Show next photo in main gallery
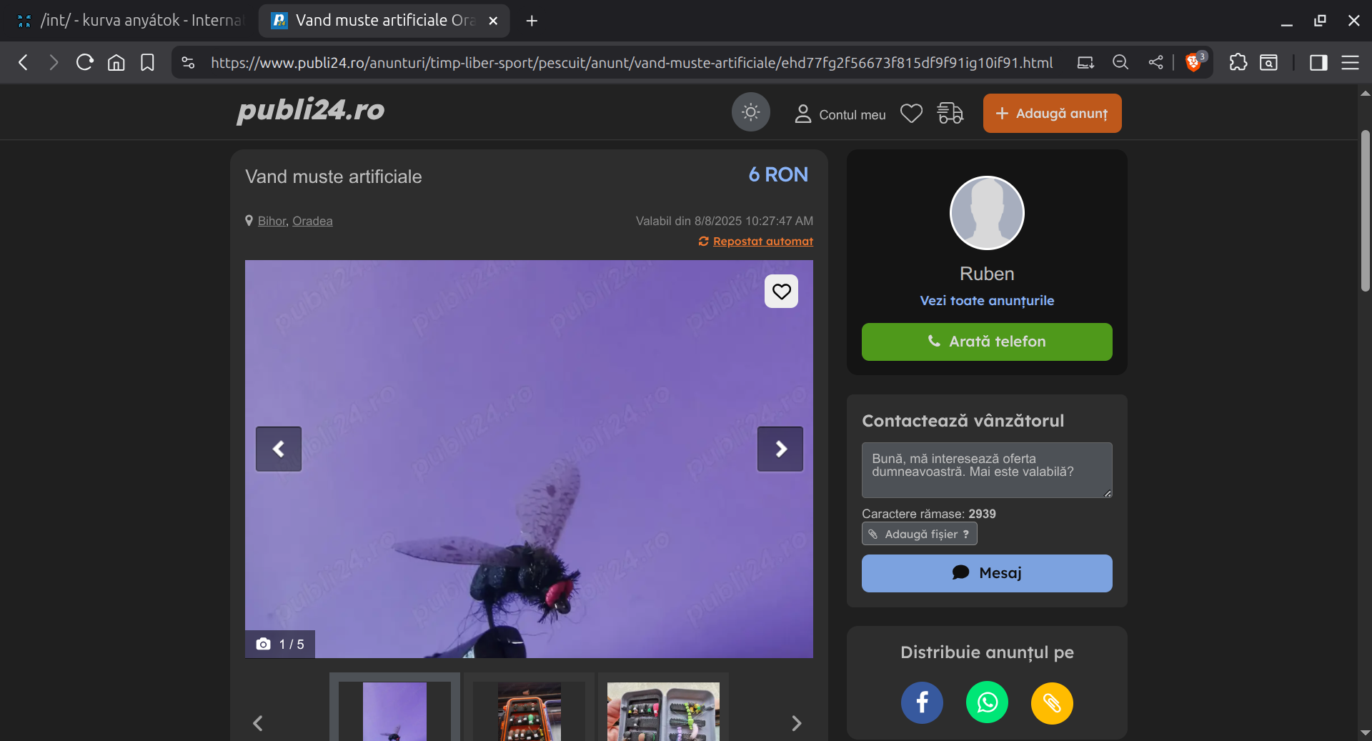The image size is (1372, 741). (x=780, y=449)
